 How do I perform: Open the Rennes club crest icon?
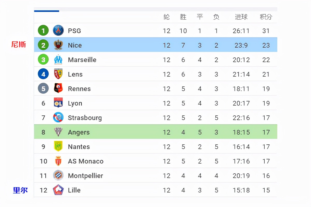pos(58,88)
